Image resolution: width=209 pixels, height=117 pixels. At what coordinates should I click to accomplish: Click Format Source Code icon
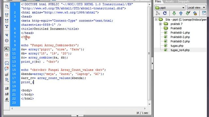7,100
